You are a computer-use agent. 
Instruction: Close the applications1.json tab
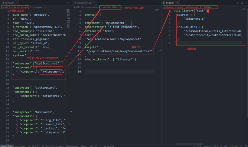click(94, 3)
